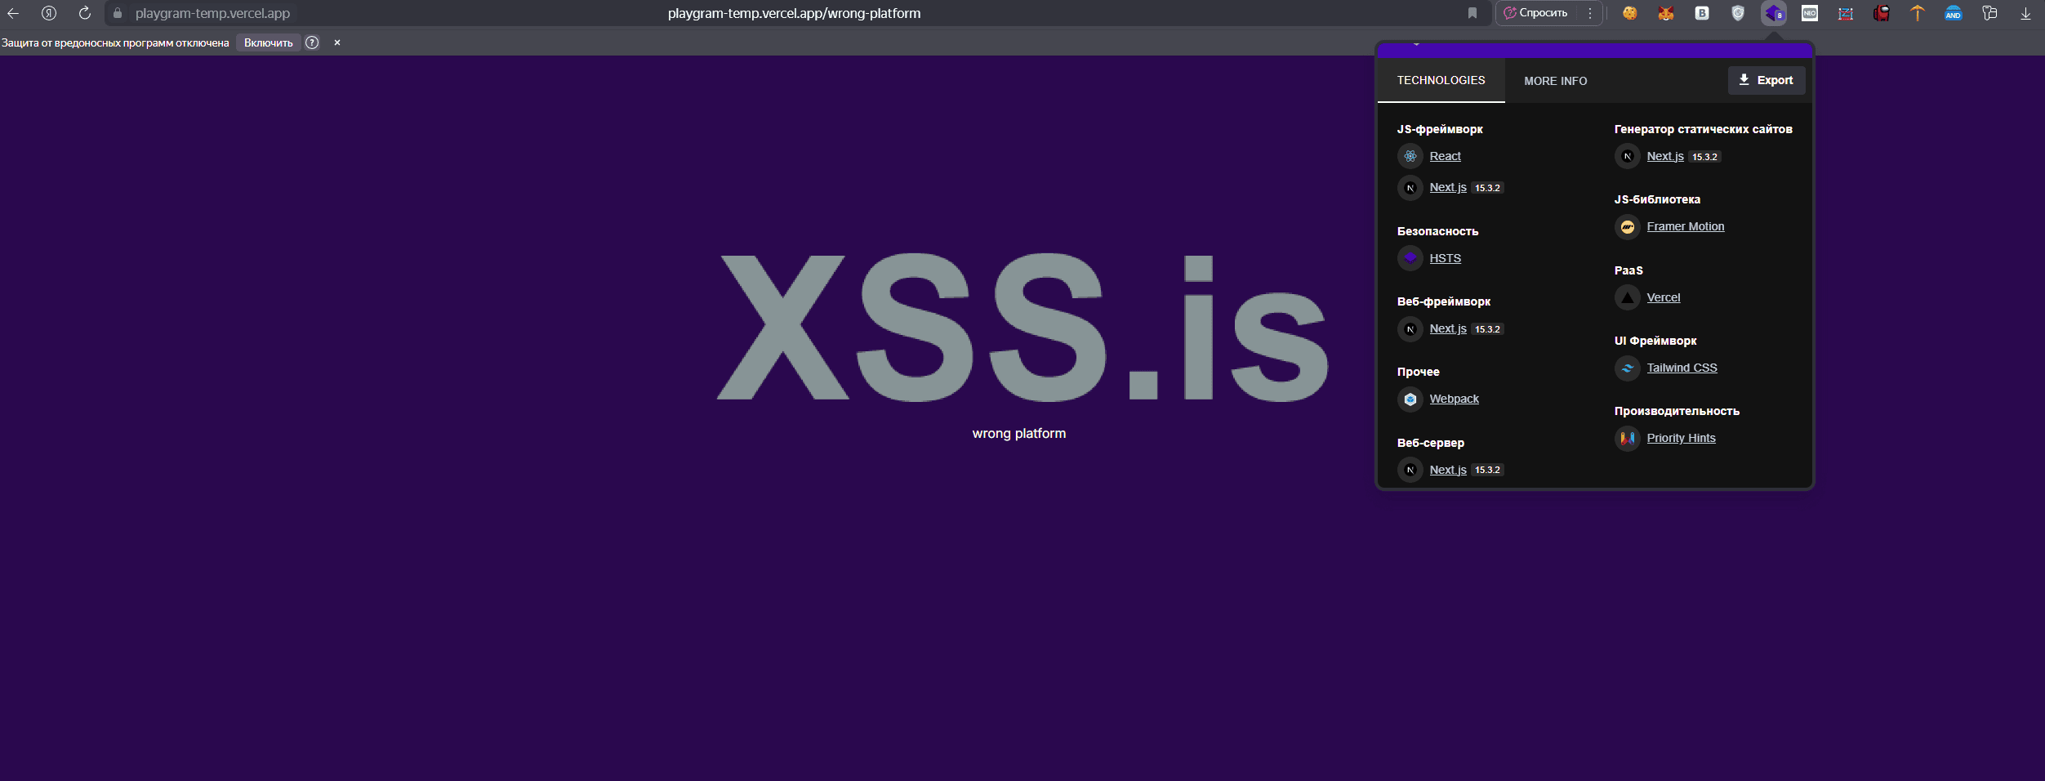Click the Tailwind CSS icon
The height and width of the screenshot is (781, 2045).
pyautogui.click(x=1628, y=368)
